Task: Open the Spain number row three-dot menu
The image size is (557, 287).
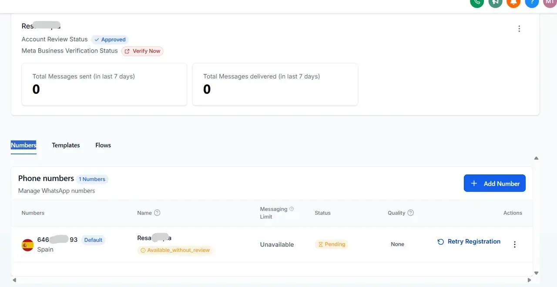Action: pos(515,244)
